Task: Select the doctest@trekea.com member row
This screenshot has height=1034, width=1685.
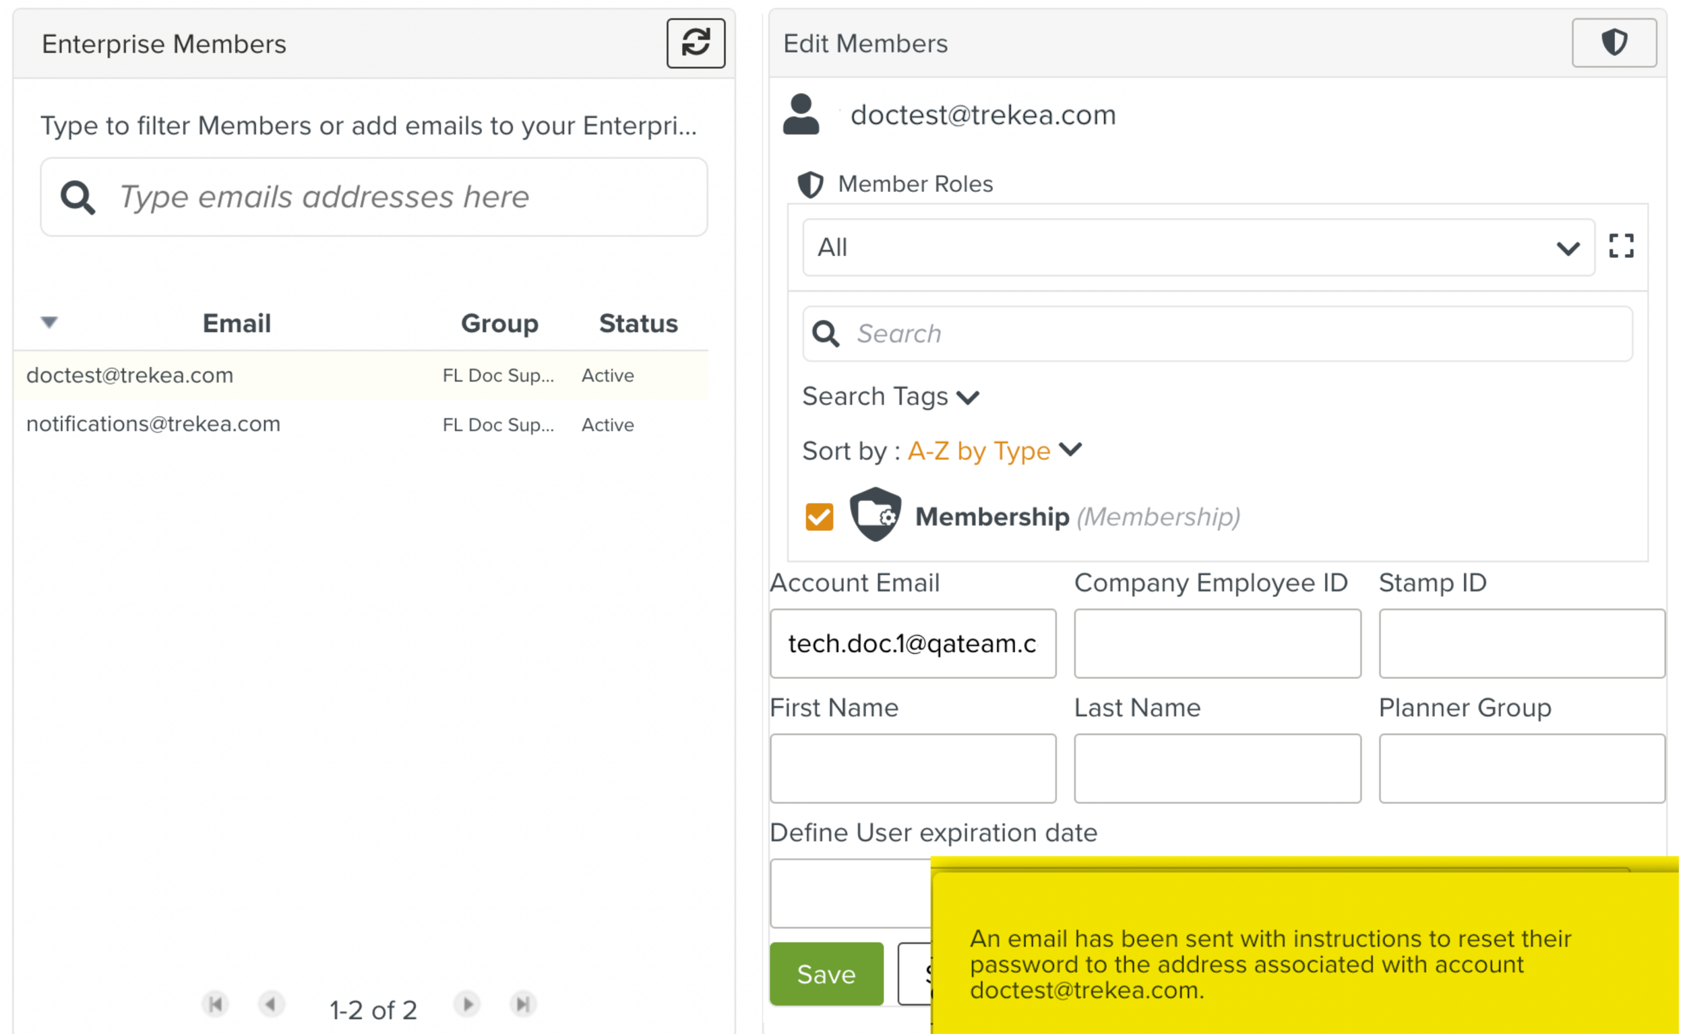Action: tap(130, 375)
